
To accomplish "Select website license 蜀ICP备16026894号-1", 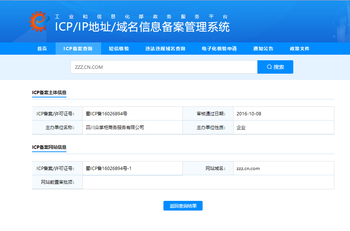I will point(109,169).
